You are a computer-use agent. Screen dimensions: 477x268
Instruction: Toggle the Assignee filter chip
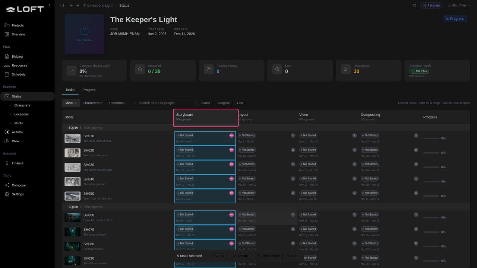(224, 103)
